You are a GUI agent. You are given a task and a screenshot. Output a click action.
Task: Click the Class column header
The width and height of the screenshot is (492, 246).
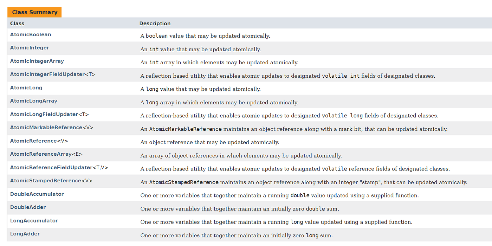point(17,24)
